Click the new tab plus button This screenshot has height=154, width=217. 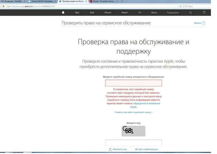[122, 1]
